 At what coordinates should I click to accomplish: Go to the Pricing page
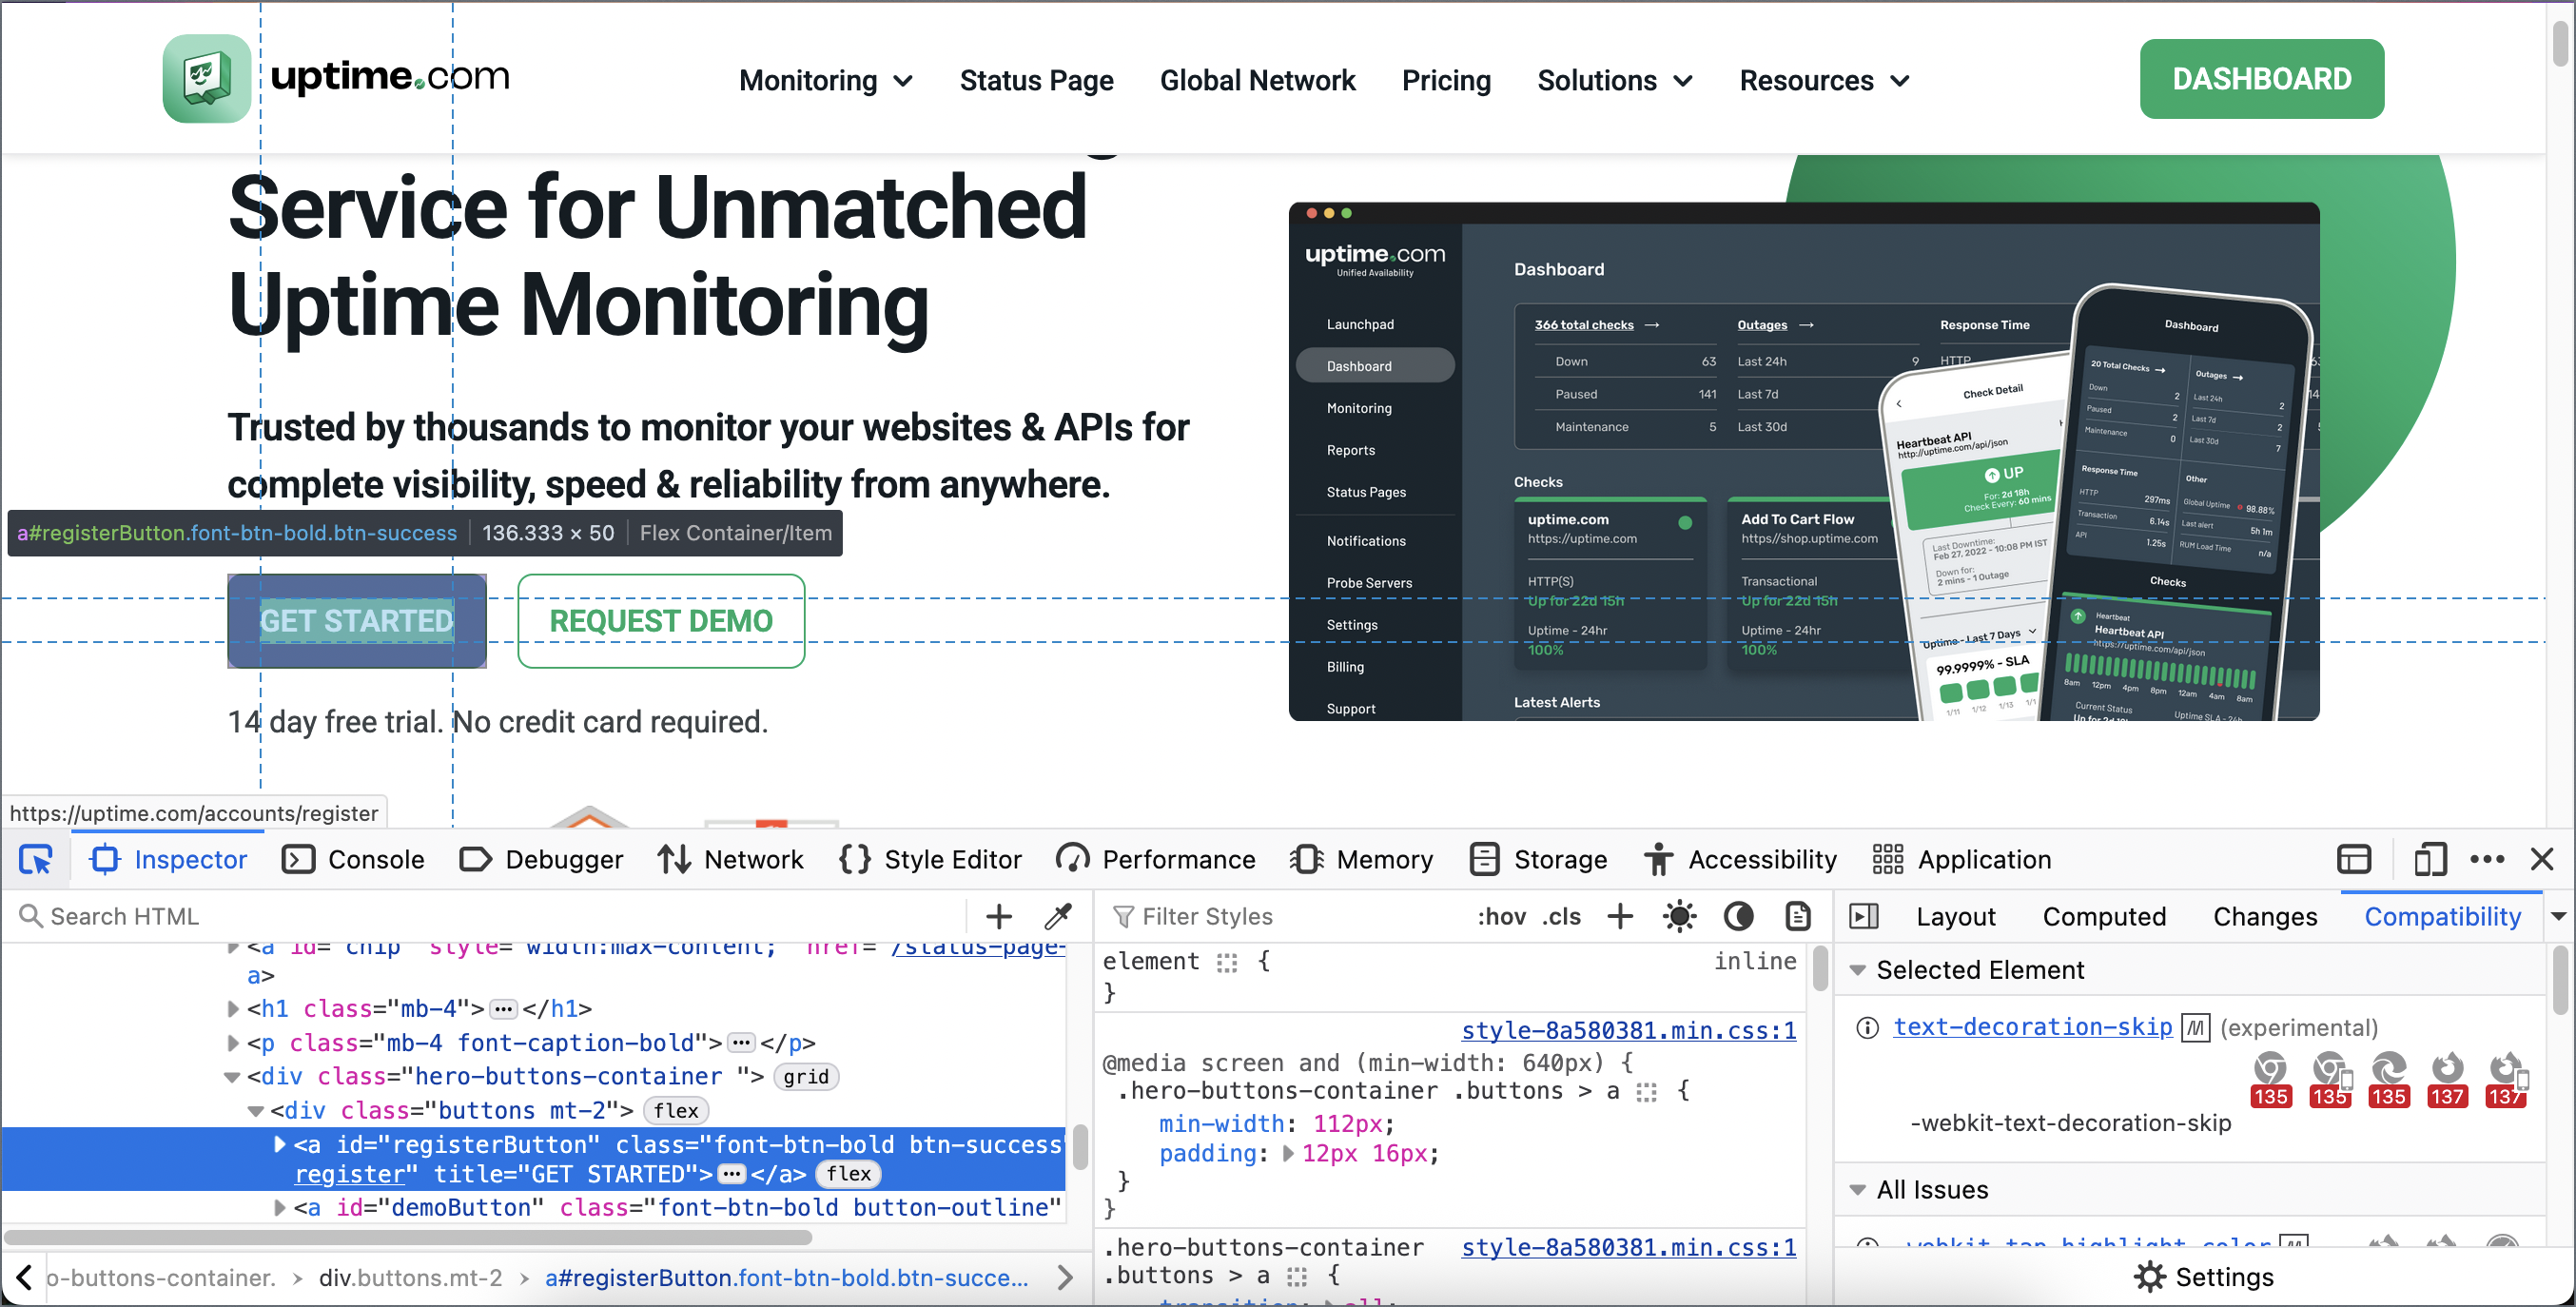point(1446,80)
